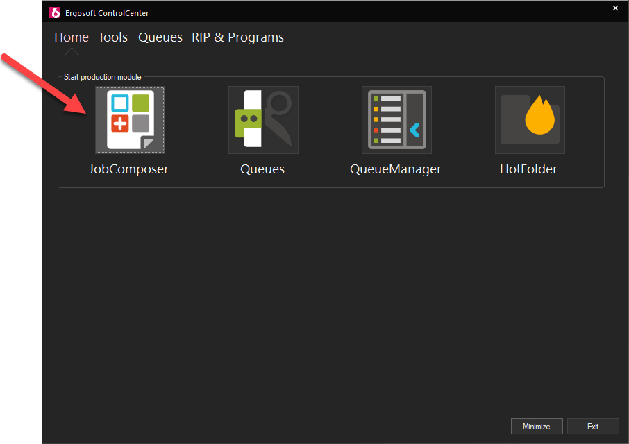This screenshot has height=444, width=629.
Task: Select the QueueManager text label
Action: [396, 169]
